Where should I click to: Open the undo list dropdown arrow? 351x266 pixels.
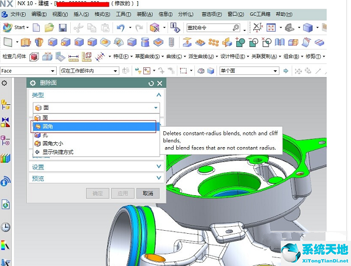click(x=130, y=28)
